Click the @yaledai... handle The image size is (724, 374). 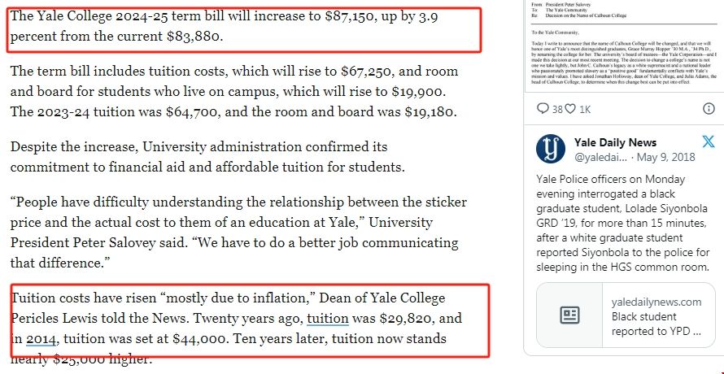[x=604, y=157]
